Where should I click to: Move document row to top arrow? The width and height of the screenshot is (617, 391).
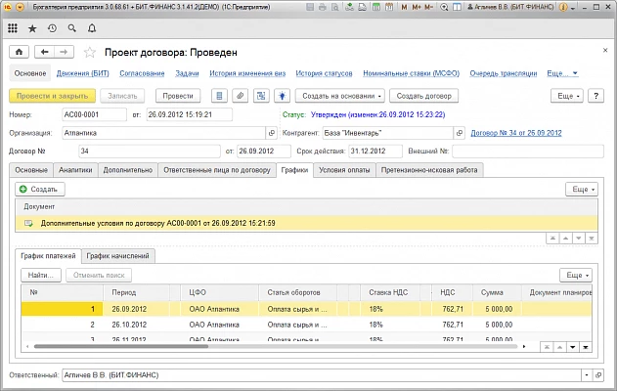coord(552,238)
